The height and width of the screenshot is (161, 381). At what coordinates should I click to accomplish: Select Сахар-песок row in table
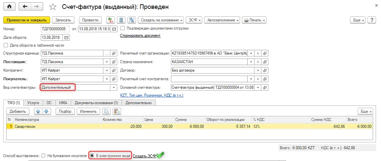click(189, 126)
